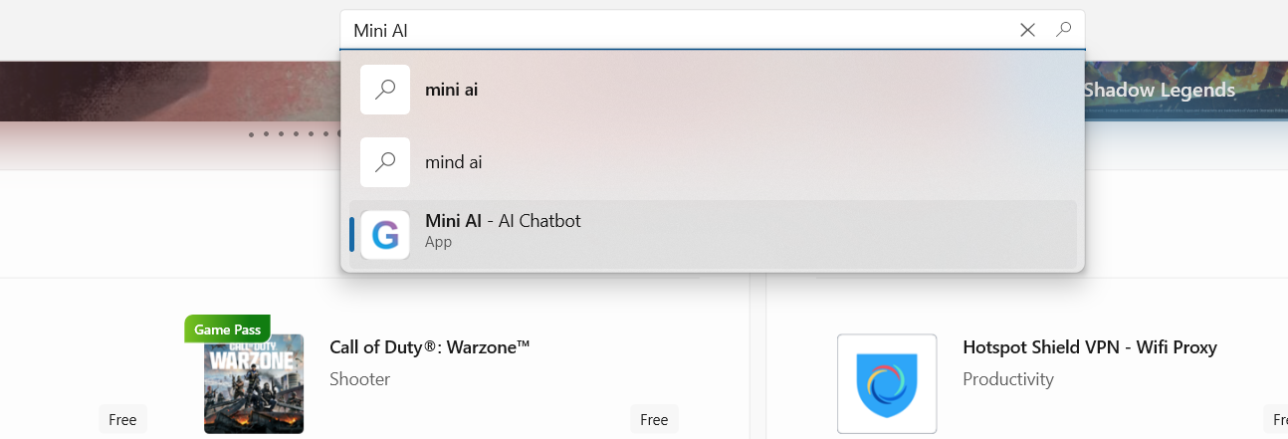
Task: Click the Free button right of Warzone title
Action: click(654, 419)
